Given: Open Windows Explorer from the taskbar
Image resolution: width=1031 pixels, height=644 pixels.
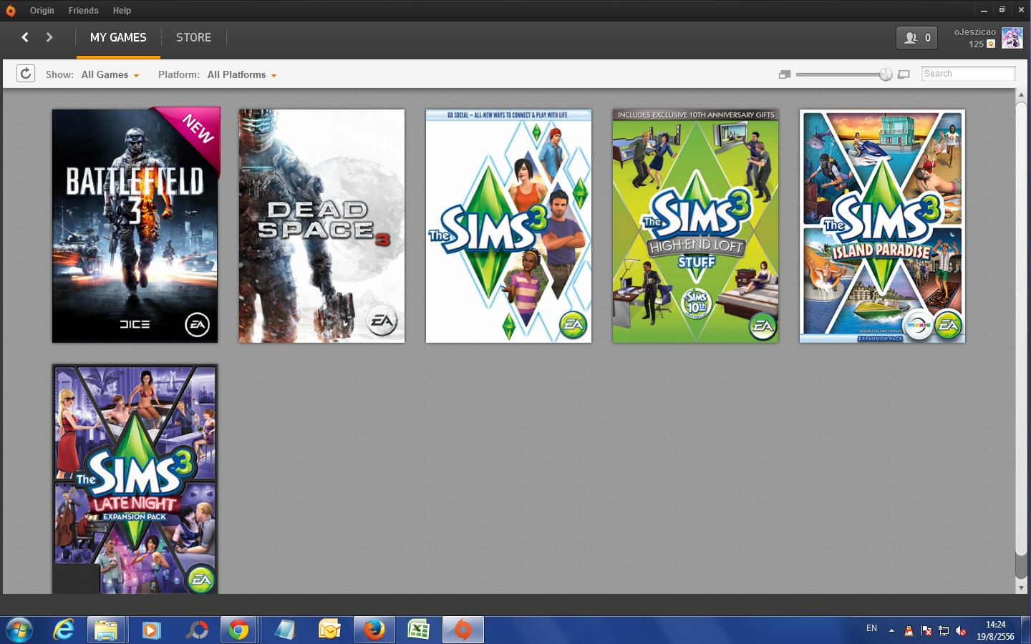Looking at the screenshot, I should [x=107, y=630].
